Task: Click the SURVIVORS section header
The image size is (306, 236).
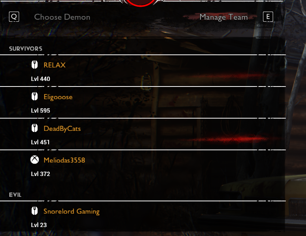Action: (x=25, y=49)
